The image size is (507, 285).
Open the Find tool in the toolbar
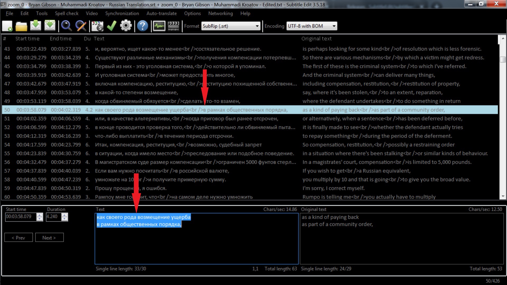click(x=66, y=26)
